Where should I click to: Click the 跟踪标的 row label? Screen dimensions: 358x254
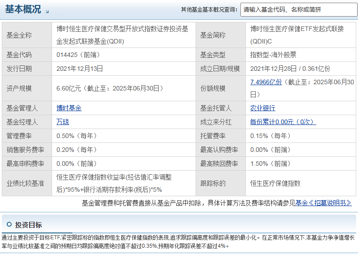click(213, 183)
